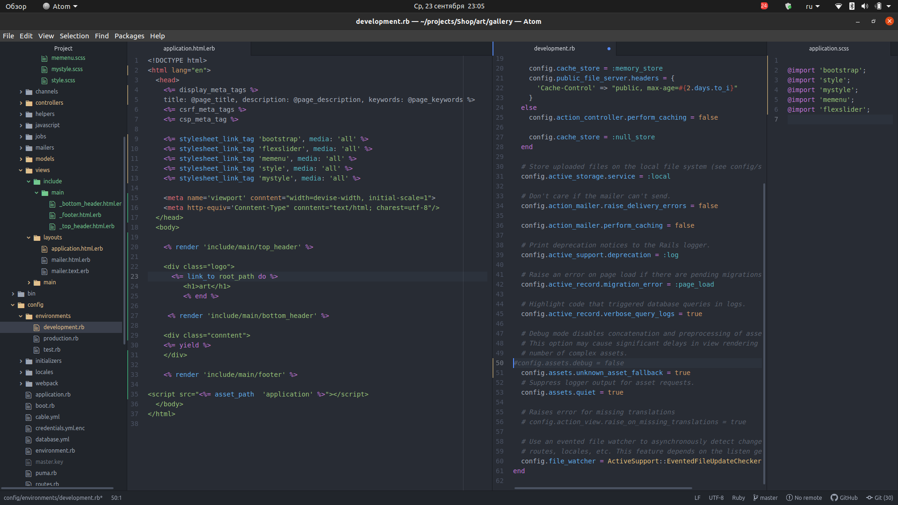Open the clock and calendar panel
This screenshot has height=505, width=898.
tap(449, 7)
